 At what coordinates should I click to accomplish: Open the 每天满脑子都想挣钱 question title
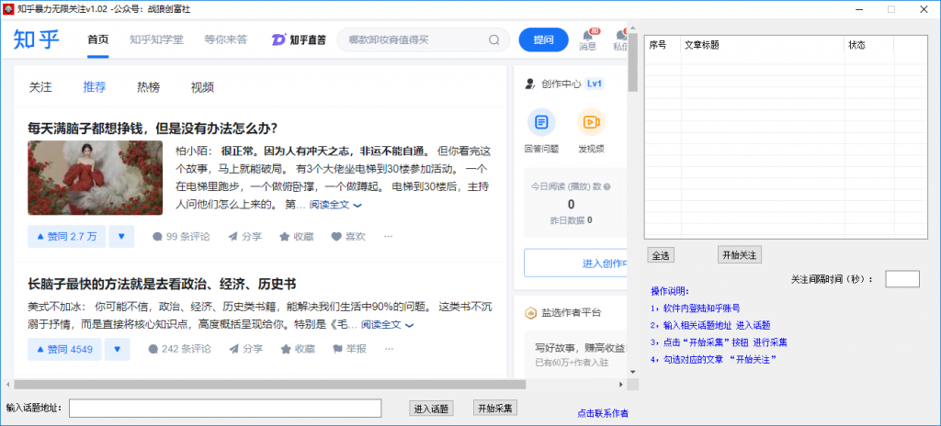tap(153, 129)
